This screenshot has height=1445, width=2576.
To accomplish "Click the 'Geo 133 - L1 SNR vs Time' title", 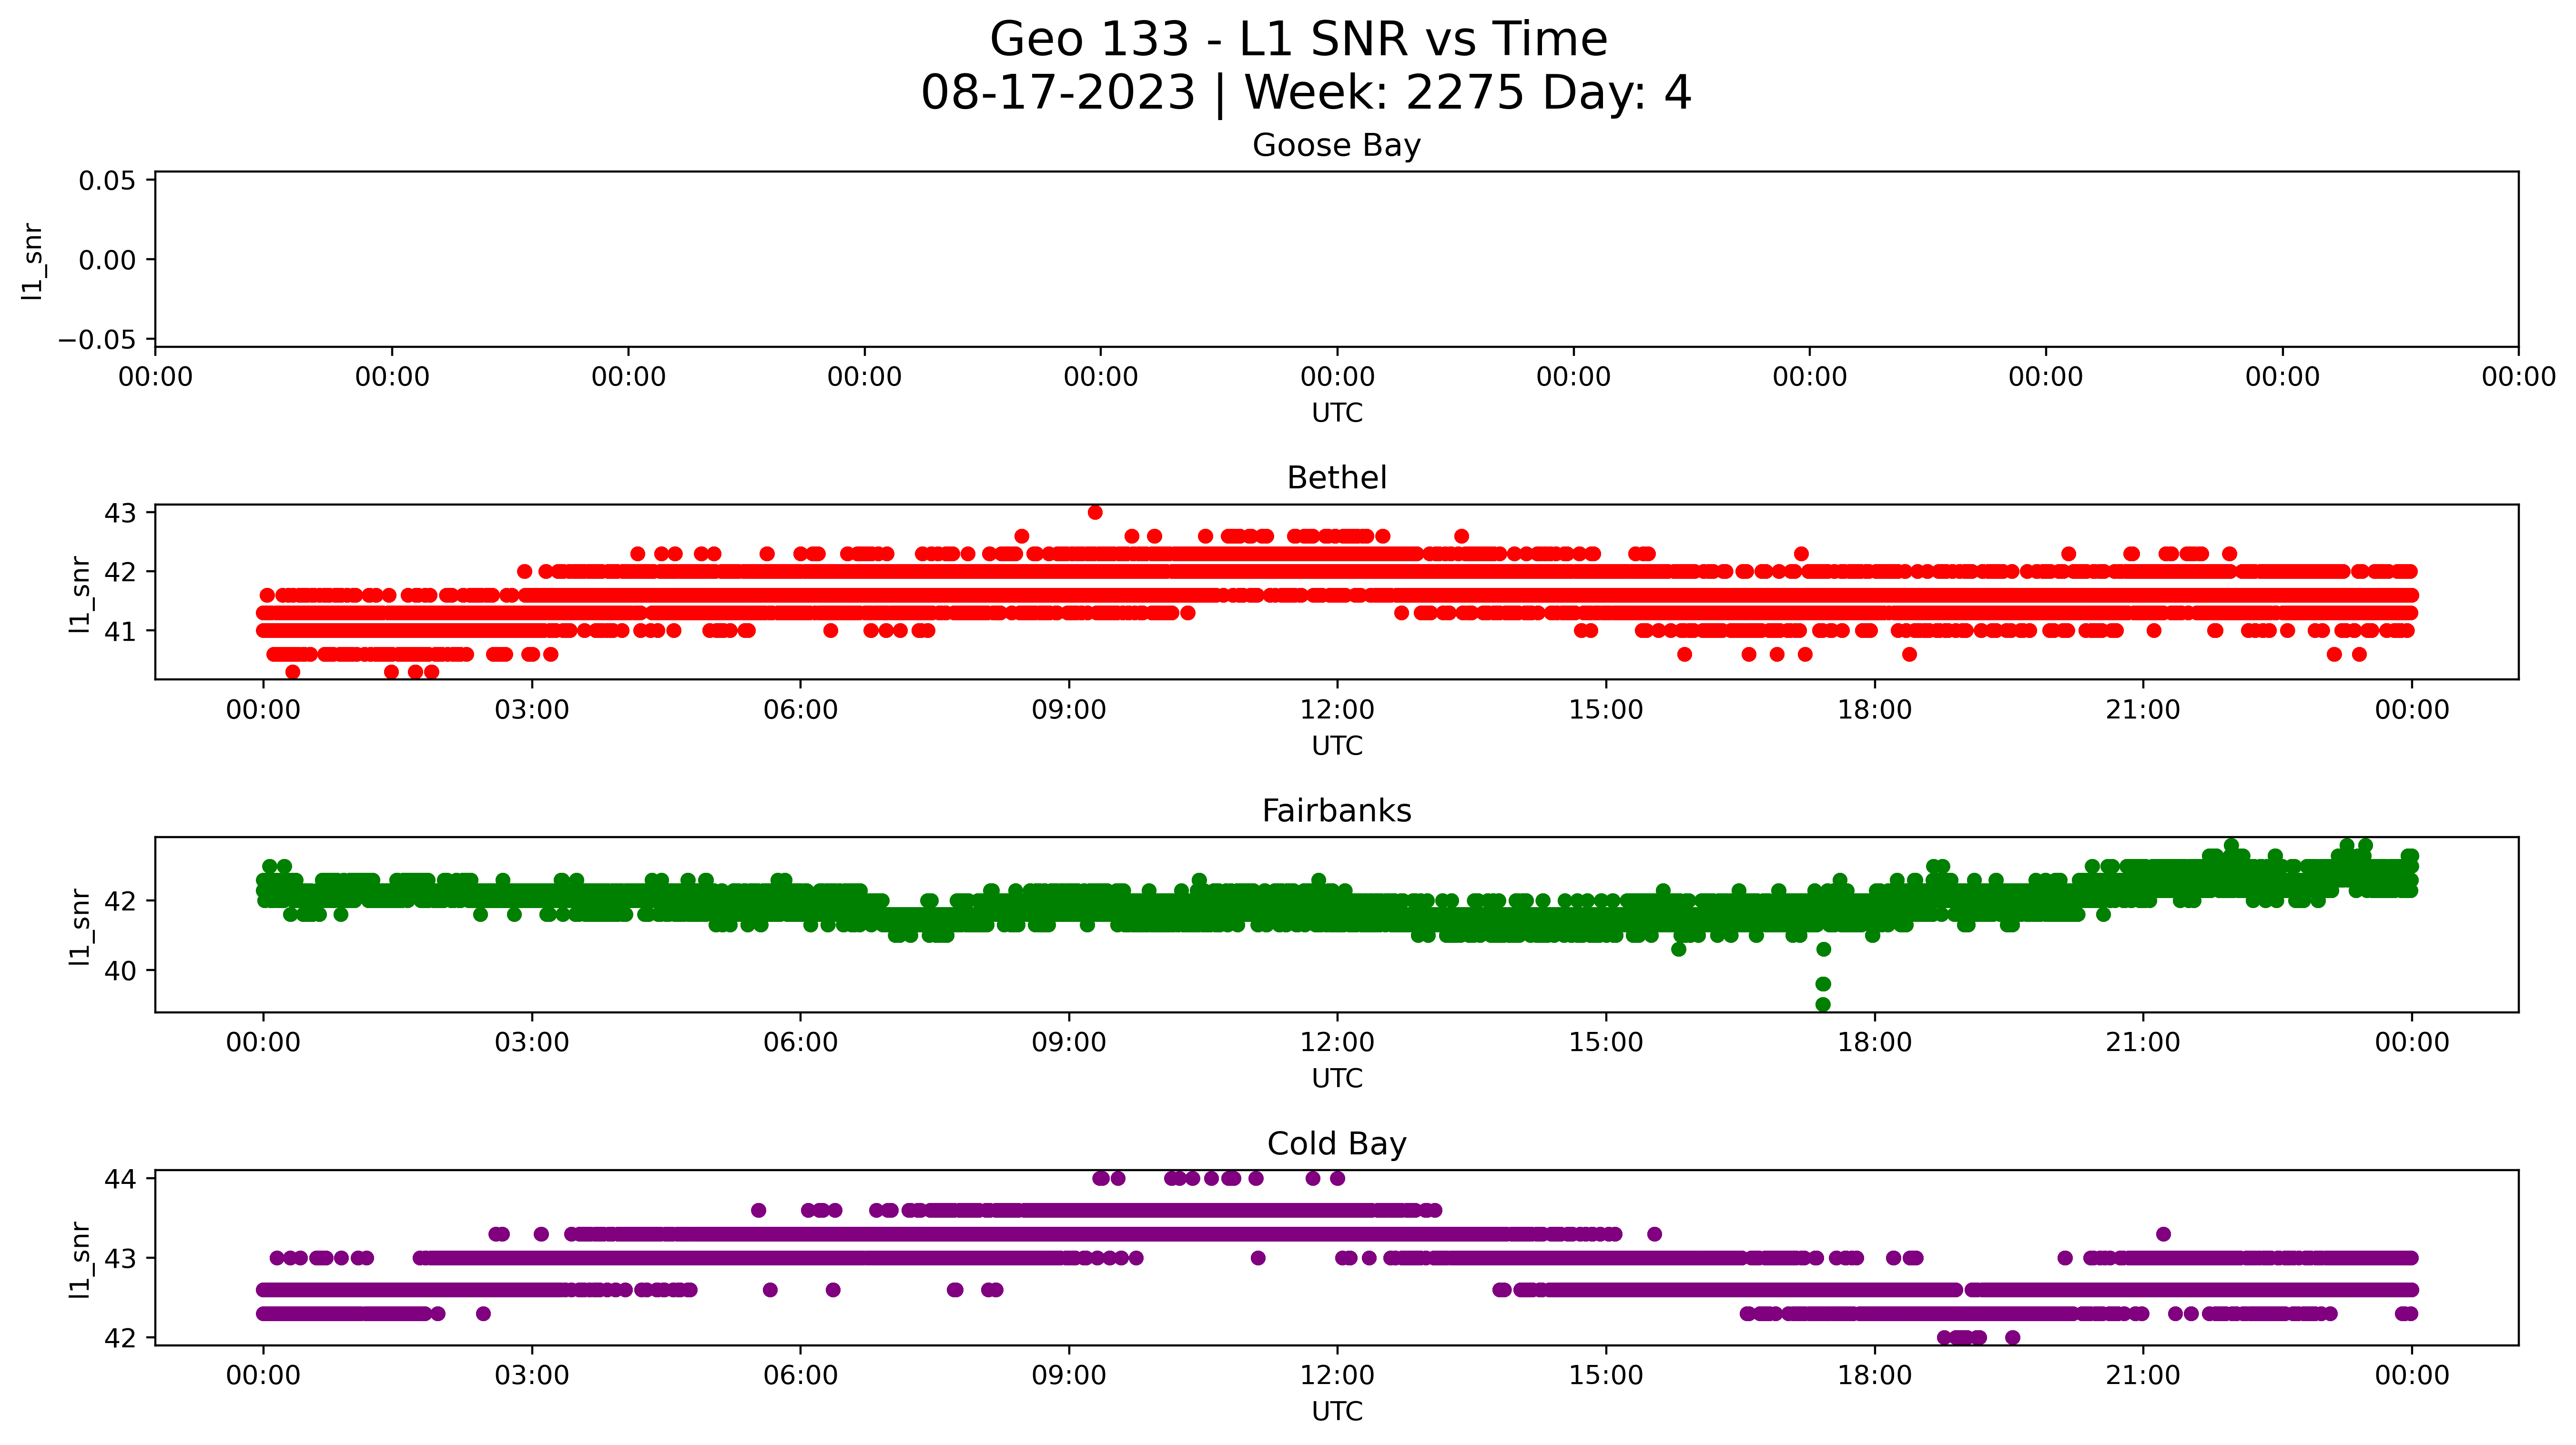I will pyautogui.click(x=1298, y=40).
